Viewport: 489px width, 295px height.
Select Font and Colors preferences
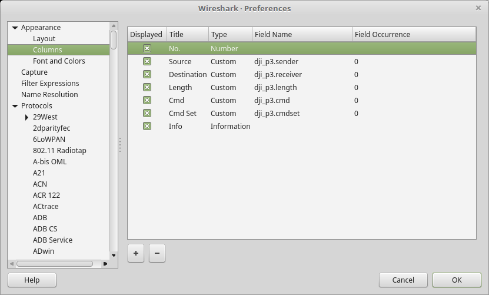(x=59, y=61)
